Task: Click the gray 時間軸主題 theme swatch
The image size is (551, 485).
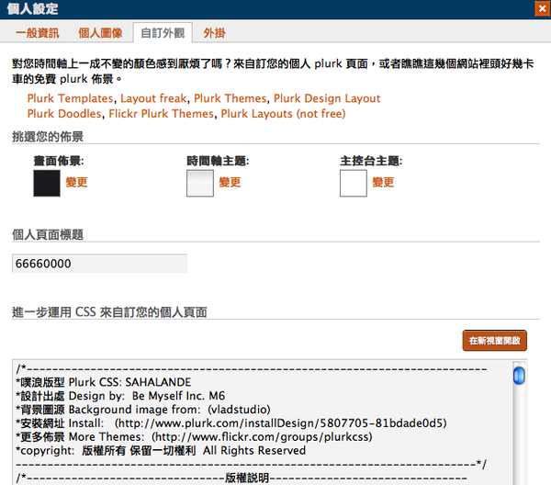Action: [200, 183]
